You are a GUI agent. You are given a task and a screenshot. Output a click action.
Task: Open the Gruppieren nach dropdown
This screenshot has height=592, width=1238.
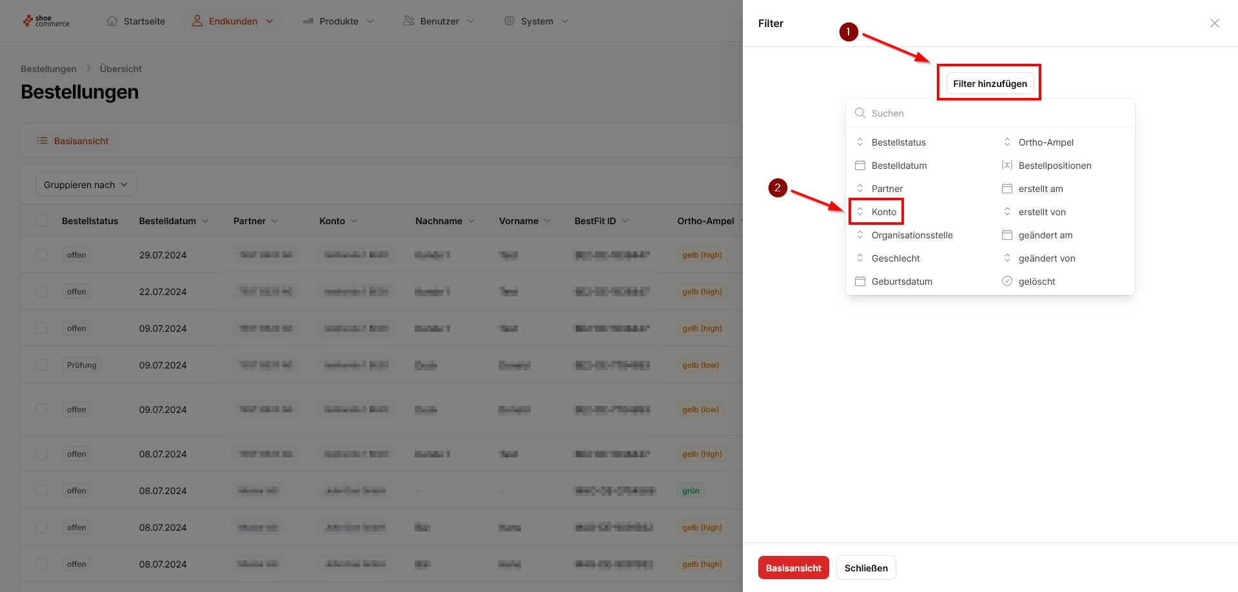(86, 185)
